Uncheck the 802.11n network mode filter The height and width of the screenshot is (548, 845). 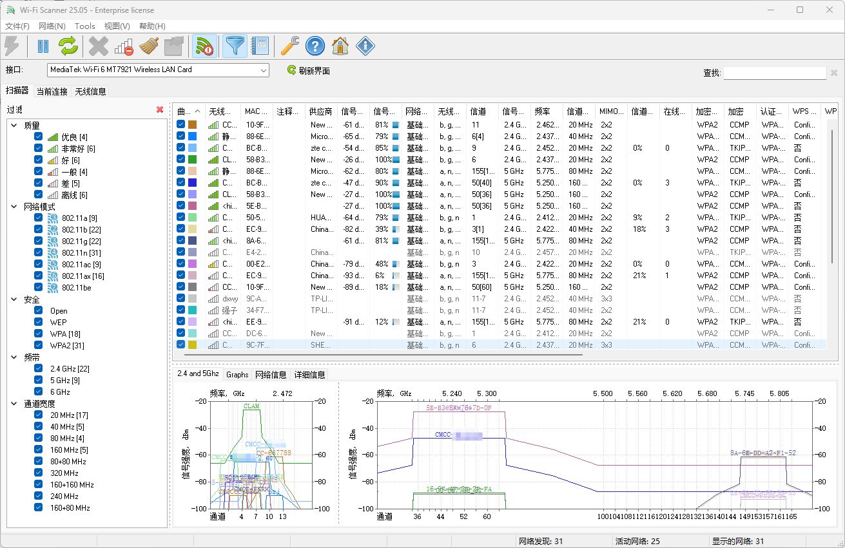[x=39, y=253]
